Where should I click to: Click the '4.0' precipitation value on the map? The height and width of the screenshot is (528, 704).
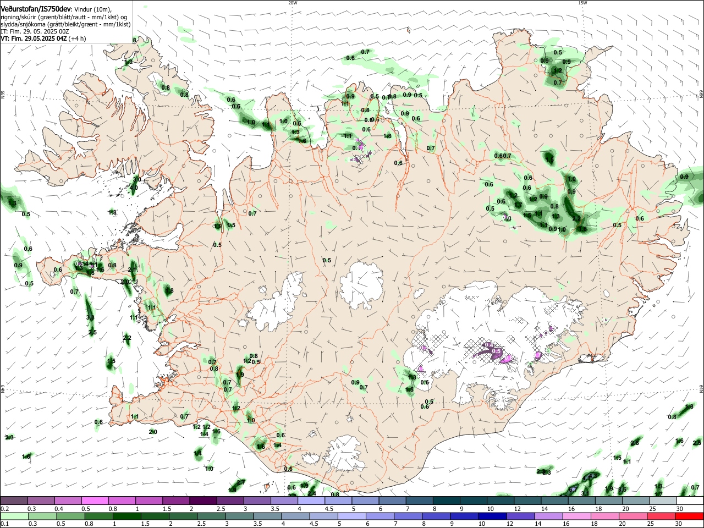pos(134,188)
